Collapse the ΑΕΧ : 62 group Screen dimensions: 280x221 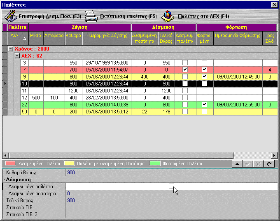pos(17,55)
